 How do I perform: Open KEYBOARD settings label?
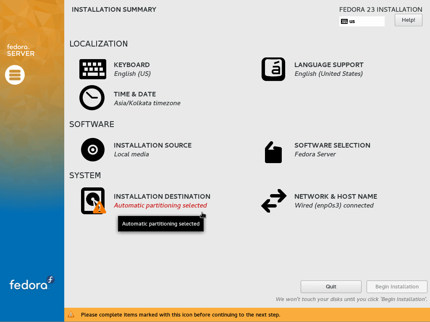point(131,65)
